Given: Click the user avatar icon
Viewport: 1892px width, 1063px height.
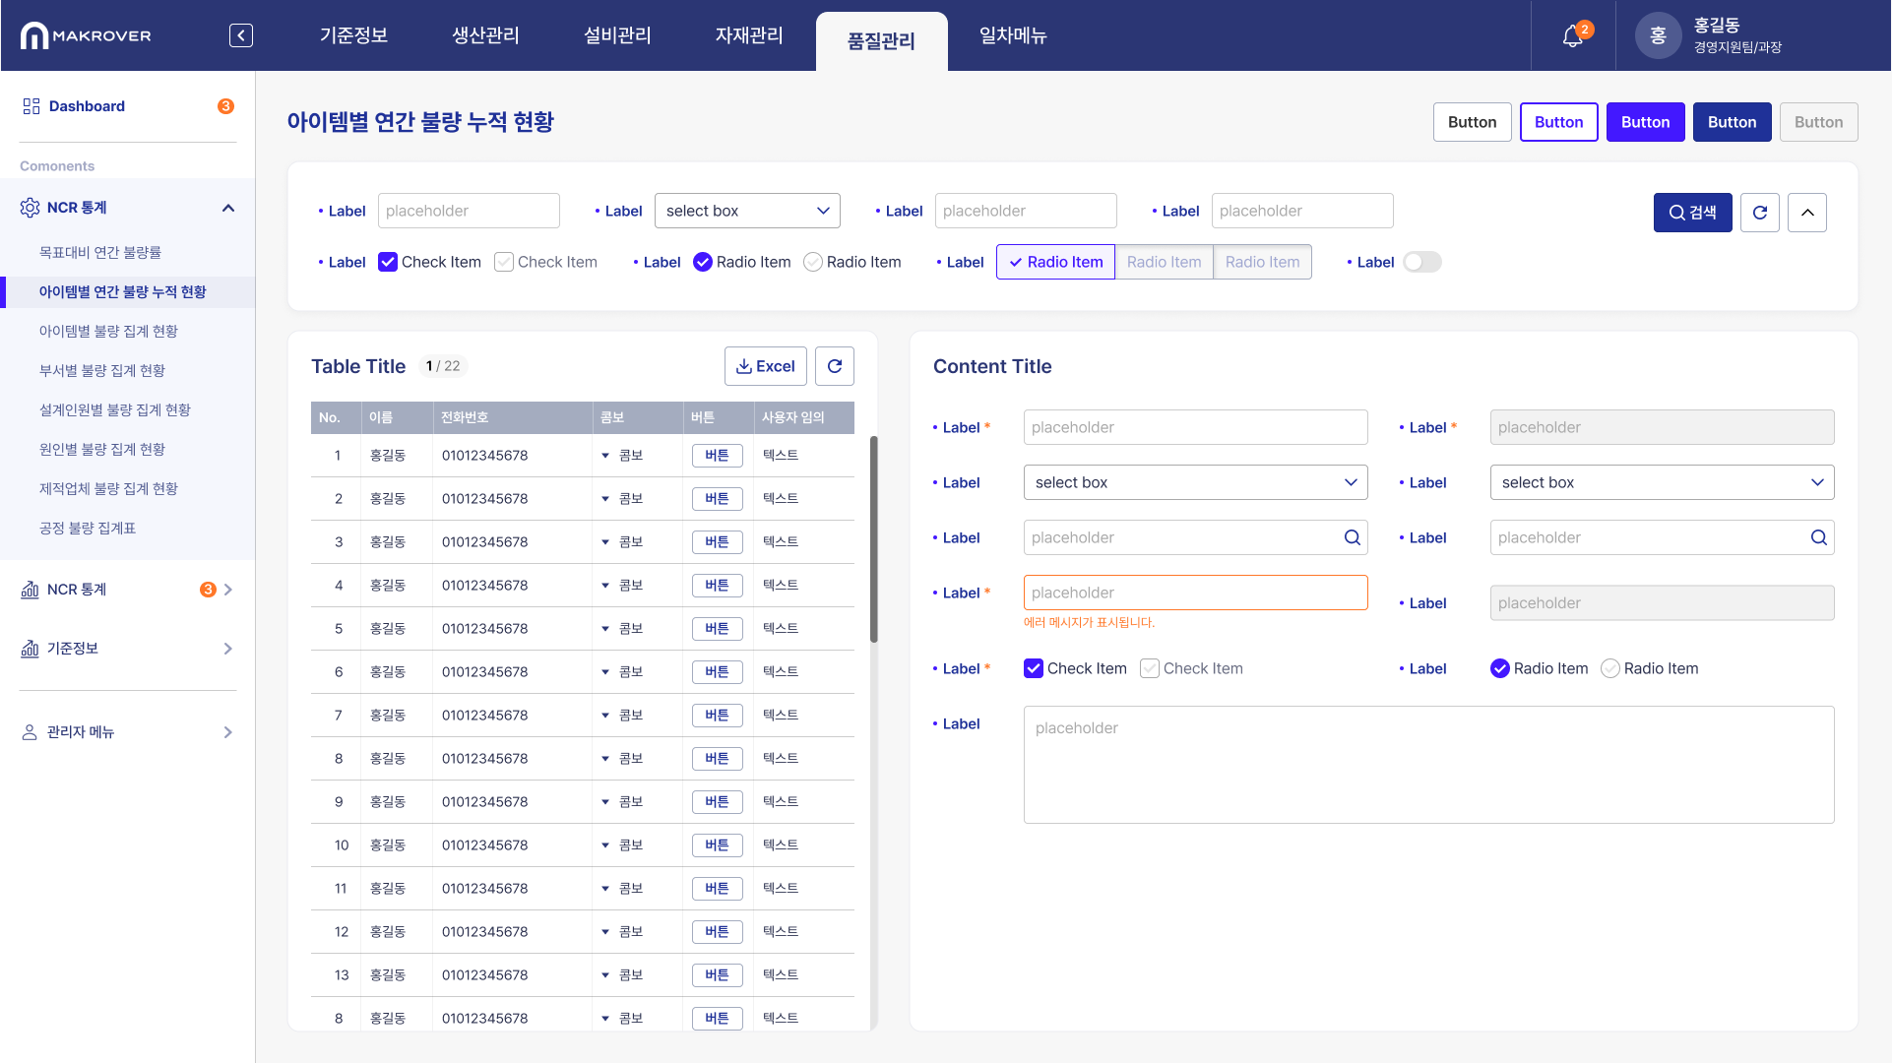Looking at the screenshot, I should click(x=1658, y=35).
